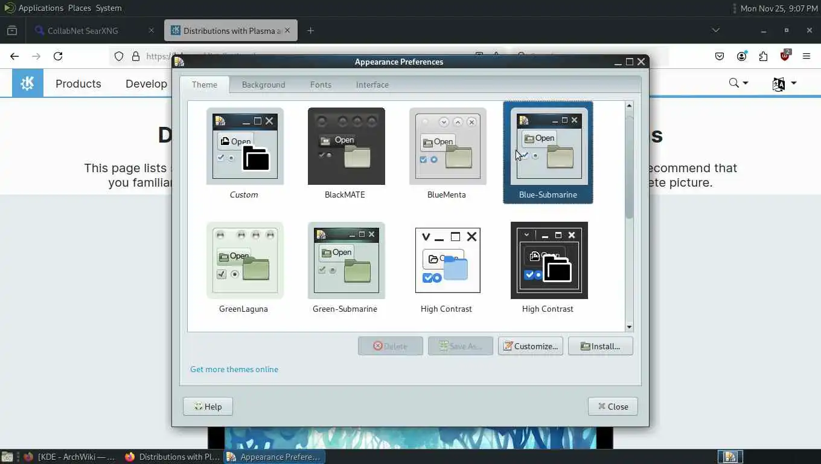Image resolution: width=821 pixels, height=464 pixels.
Task: Open Firefox tab overview icon
Action: click(12, 30)
